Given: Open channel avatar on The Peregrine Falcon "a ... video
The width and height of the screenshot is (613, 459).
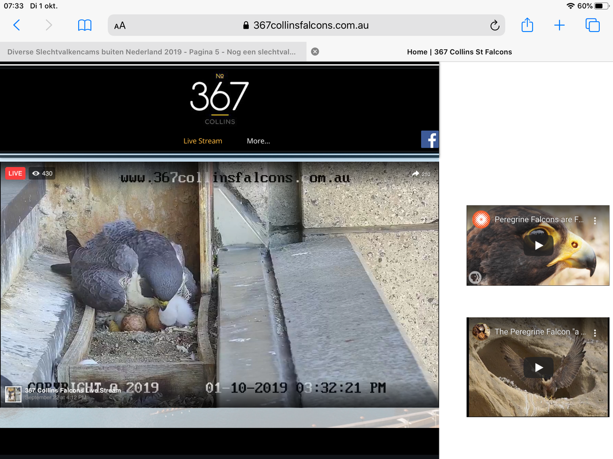Looking at the screenshot, I should click(481, 332).
